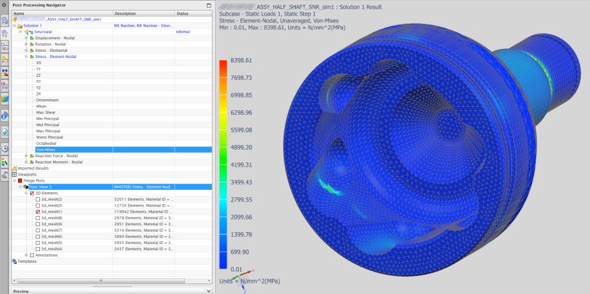Select the Von-Mises stress component
The height and width of the screenshot is (294, 590).
coord(45,150)
